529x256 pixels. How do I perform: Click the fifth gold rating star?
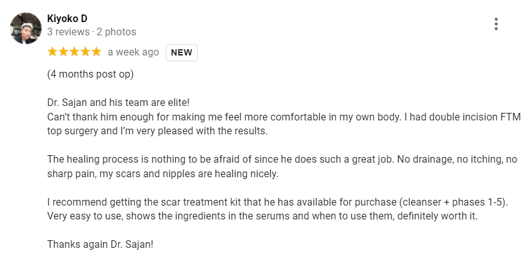coord(96,52)
